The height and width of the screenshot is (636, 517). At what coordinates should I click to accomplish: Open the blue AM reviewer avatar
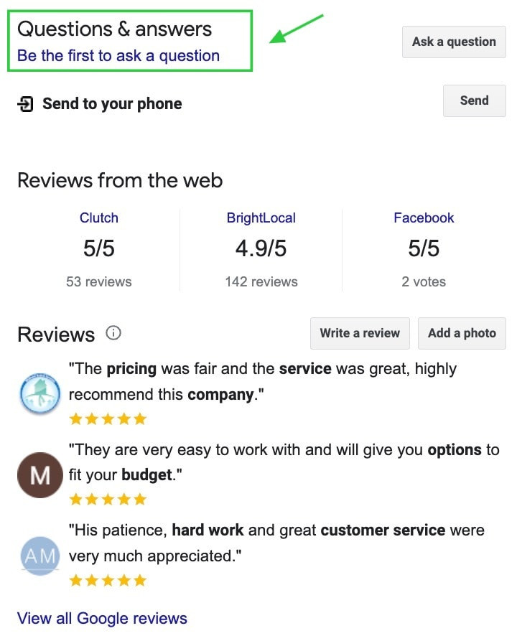(40, 556)
